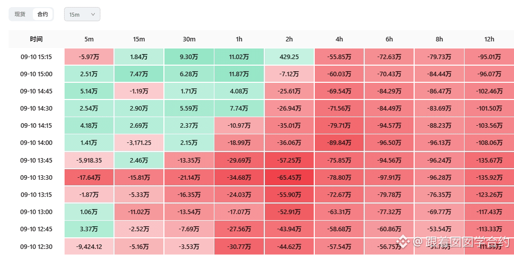
Task: Select the 09-10 15:15 row label
Action: pyautogui.click(x=36, y=57)
